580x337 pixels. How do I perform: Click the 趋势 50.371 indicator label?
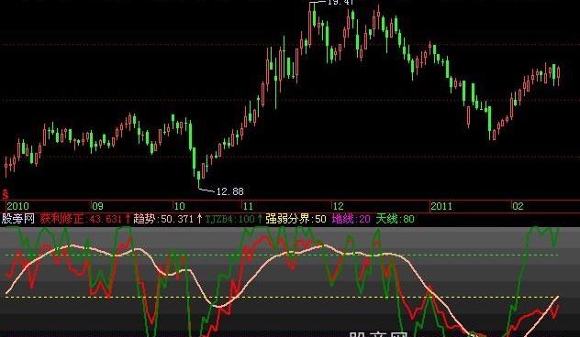click(x=168, y=219)
